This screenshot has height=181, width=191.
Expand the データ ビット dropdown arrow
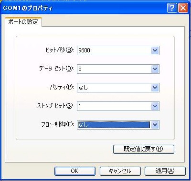coord(155,69)
